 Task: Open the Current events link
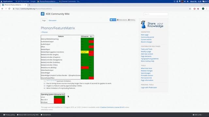point(146,40)
